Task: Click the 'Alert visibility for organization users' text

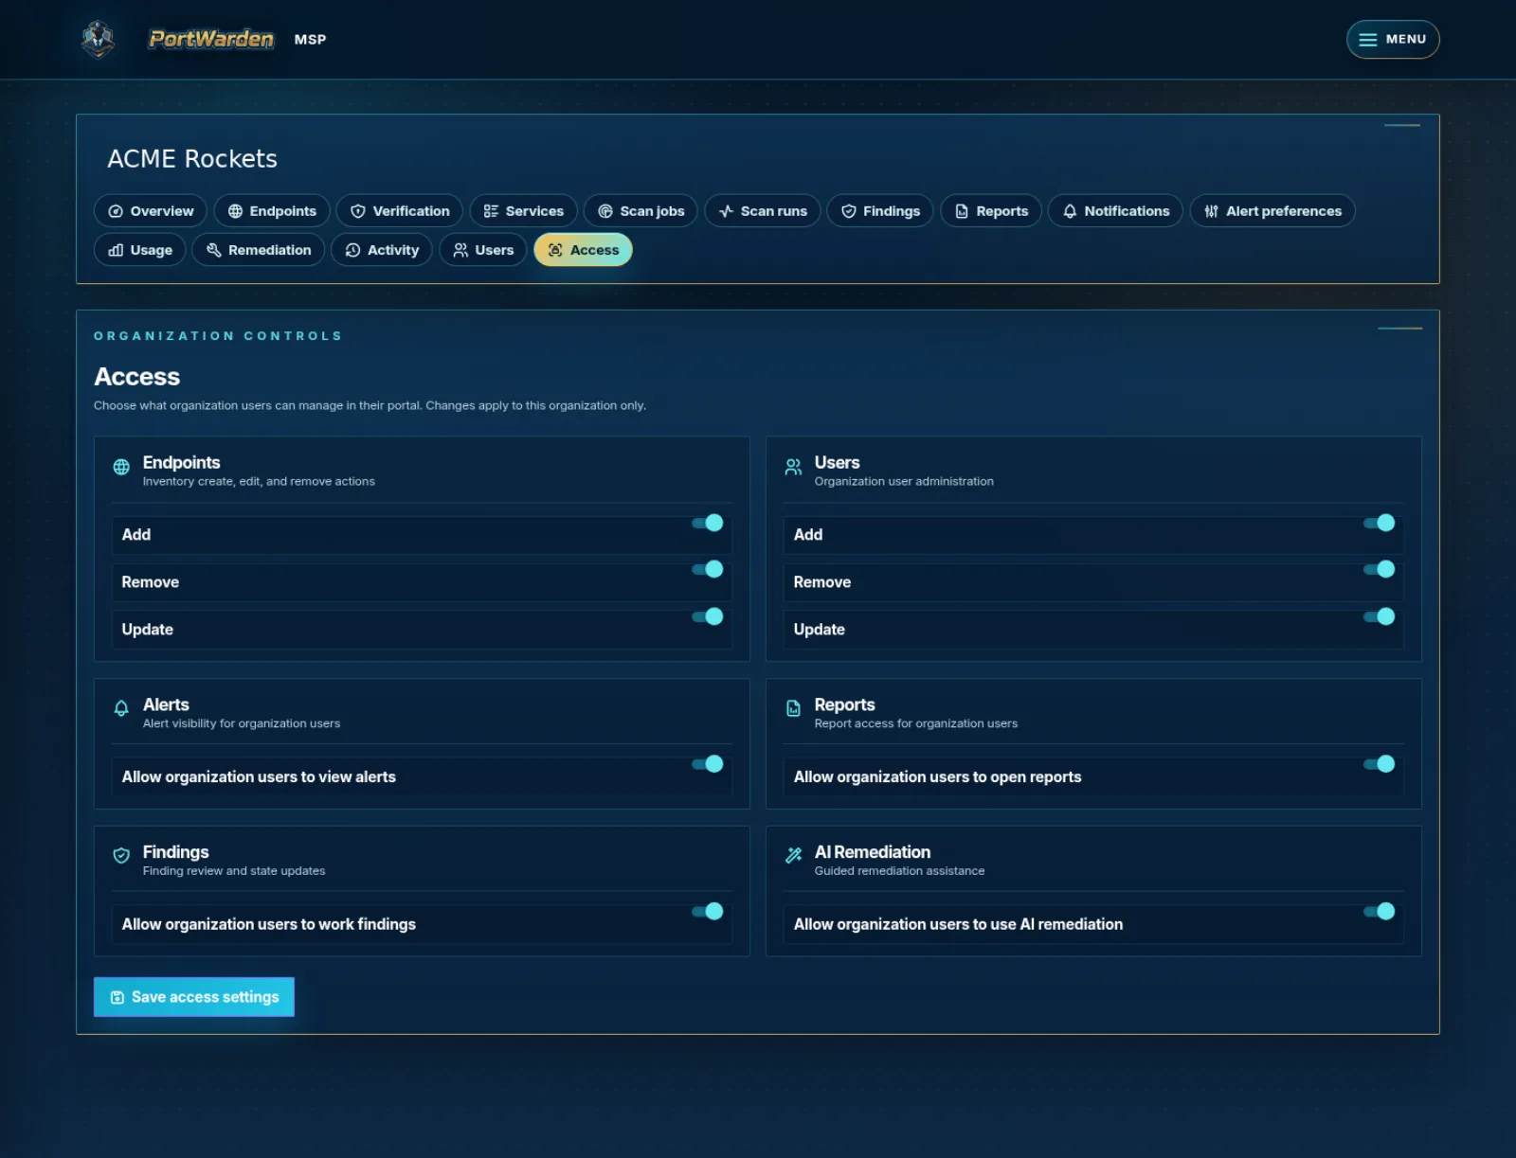Action: click(x=242, y=724)
